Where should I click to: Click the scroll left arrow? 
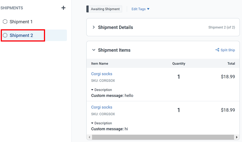pyautogui.click(x=89, y=137)
